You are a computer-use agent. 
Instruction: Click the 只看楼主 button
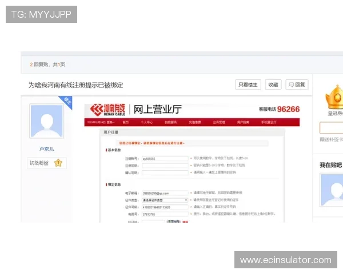click(248, 84)
